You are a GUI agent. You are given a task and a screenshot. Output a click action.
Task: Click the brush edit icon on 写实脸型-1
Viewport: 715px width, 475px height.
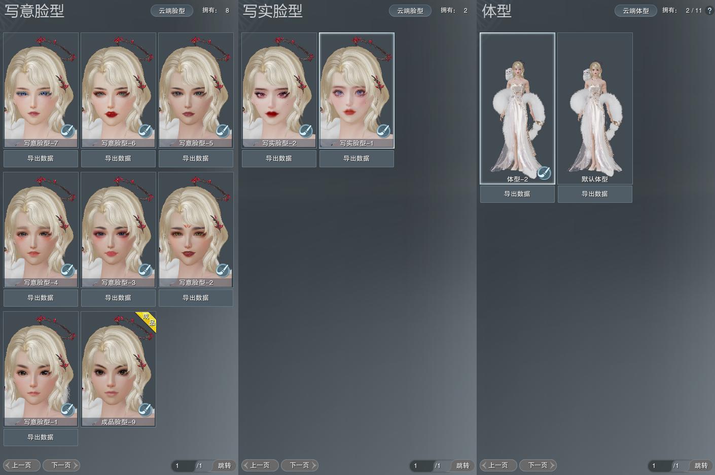click(x=383, y=131)
